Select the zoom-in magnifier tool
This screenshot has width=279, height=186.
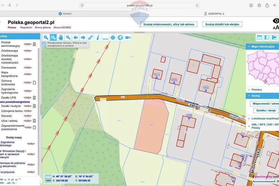pyautogui.click(x=46, y=37)
